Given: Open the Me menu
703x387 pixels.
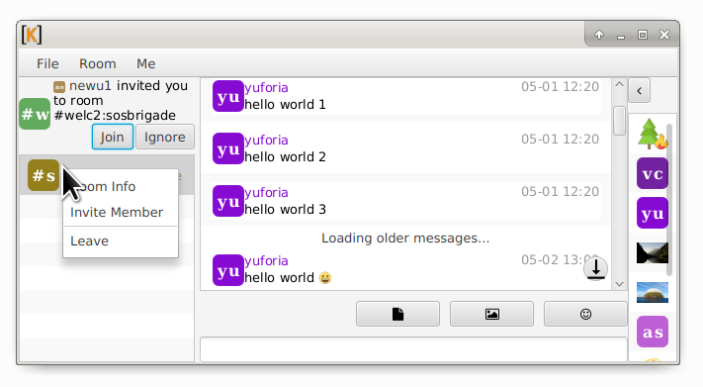Looking at the screenshot, I should (145, 63).
